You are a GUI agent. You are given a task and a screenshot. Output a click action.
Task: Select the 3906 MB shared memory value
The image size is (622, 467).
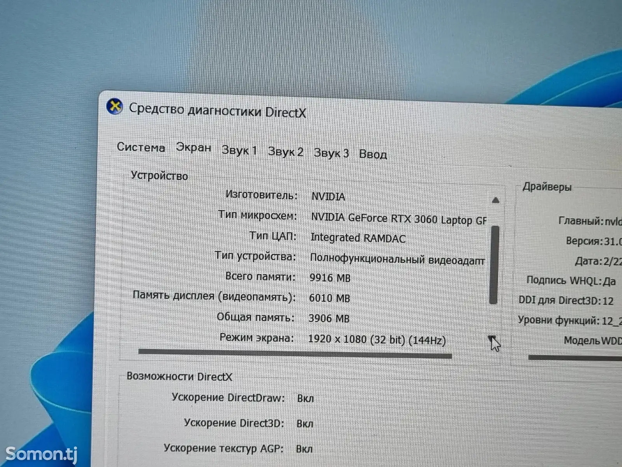click(x=329, y=318)
